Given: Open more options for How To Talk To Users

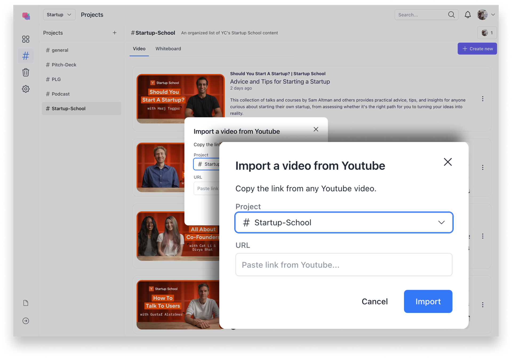Looking at the screenshot, I should pyautogui.click(x=483, y=305).
